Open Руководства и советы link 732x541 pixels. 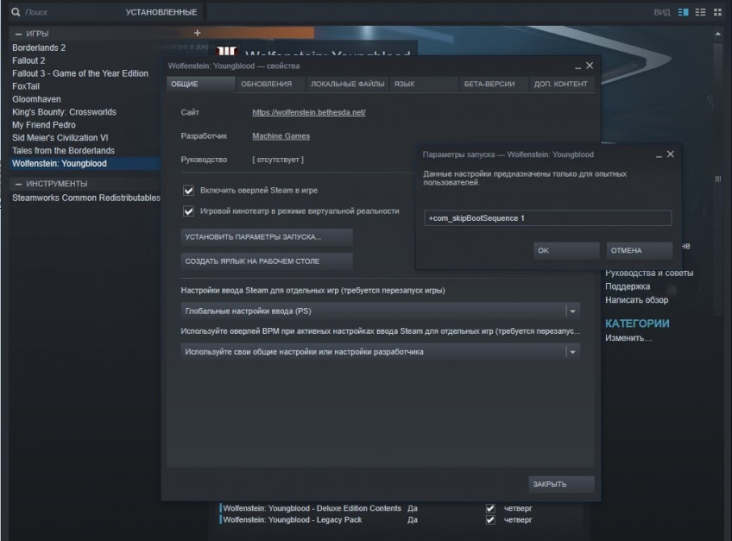coord(649,273)
